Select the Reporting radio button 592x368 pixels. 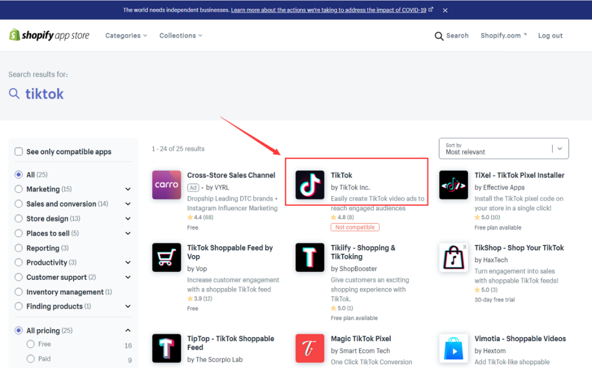[x=19, y=248]
